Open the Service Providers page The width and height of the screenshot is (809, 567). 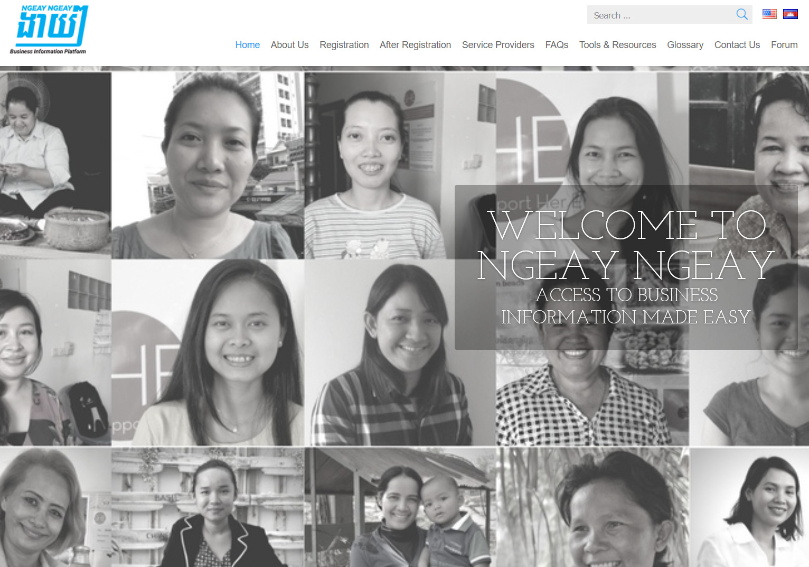click(x=498, y=45)
